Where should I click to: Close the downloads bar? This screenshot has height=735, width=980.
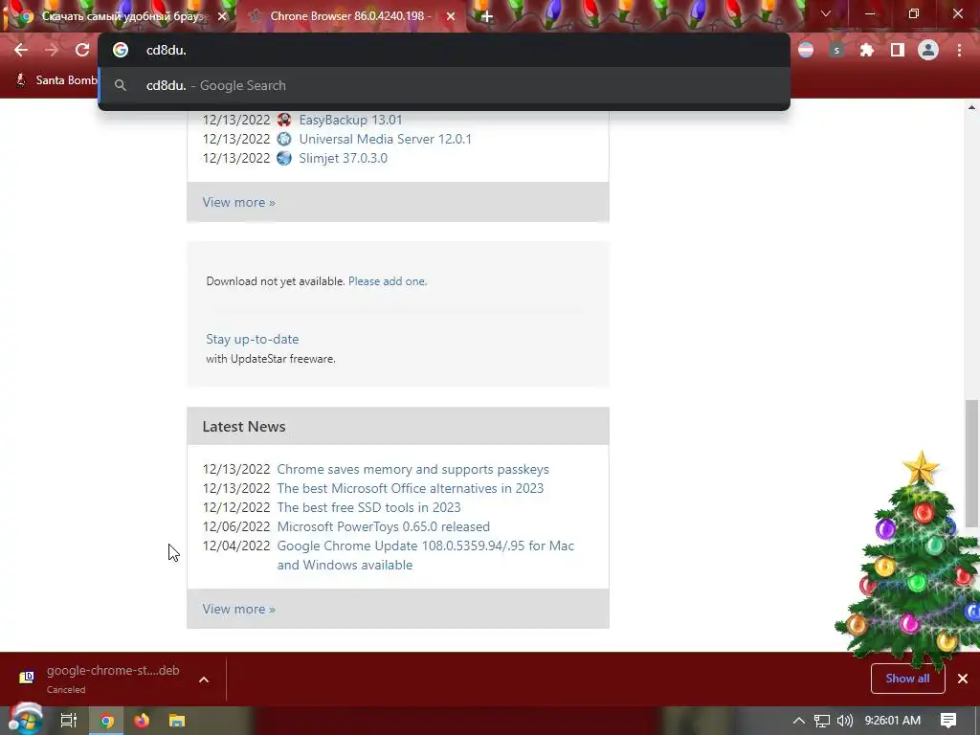point(963,679)
